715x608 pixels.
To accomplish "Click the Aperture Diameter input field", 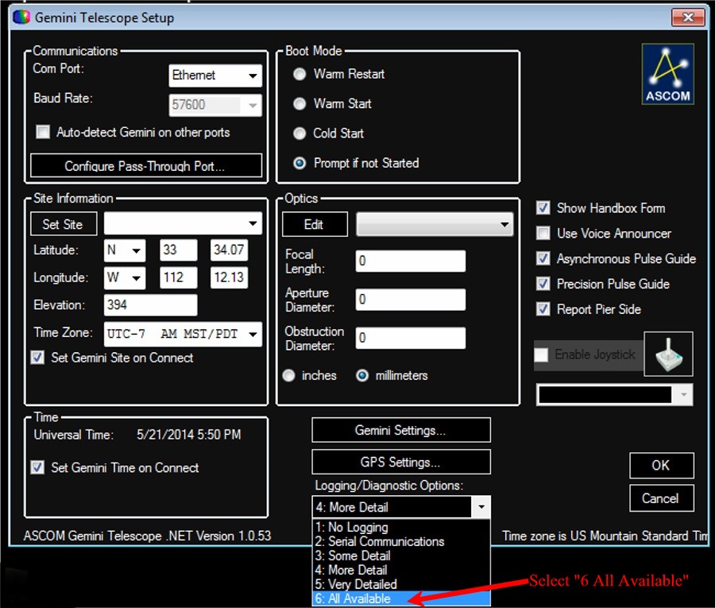I will [411, 299].
